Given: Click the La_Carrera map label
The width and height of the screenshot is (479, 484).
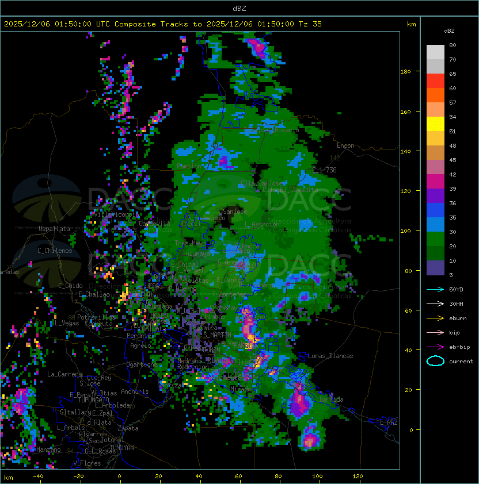Looking at the screenshot, I should coord(65,374).
